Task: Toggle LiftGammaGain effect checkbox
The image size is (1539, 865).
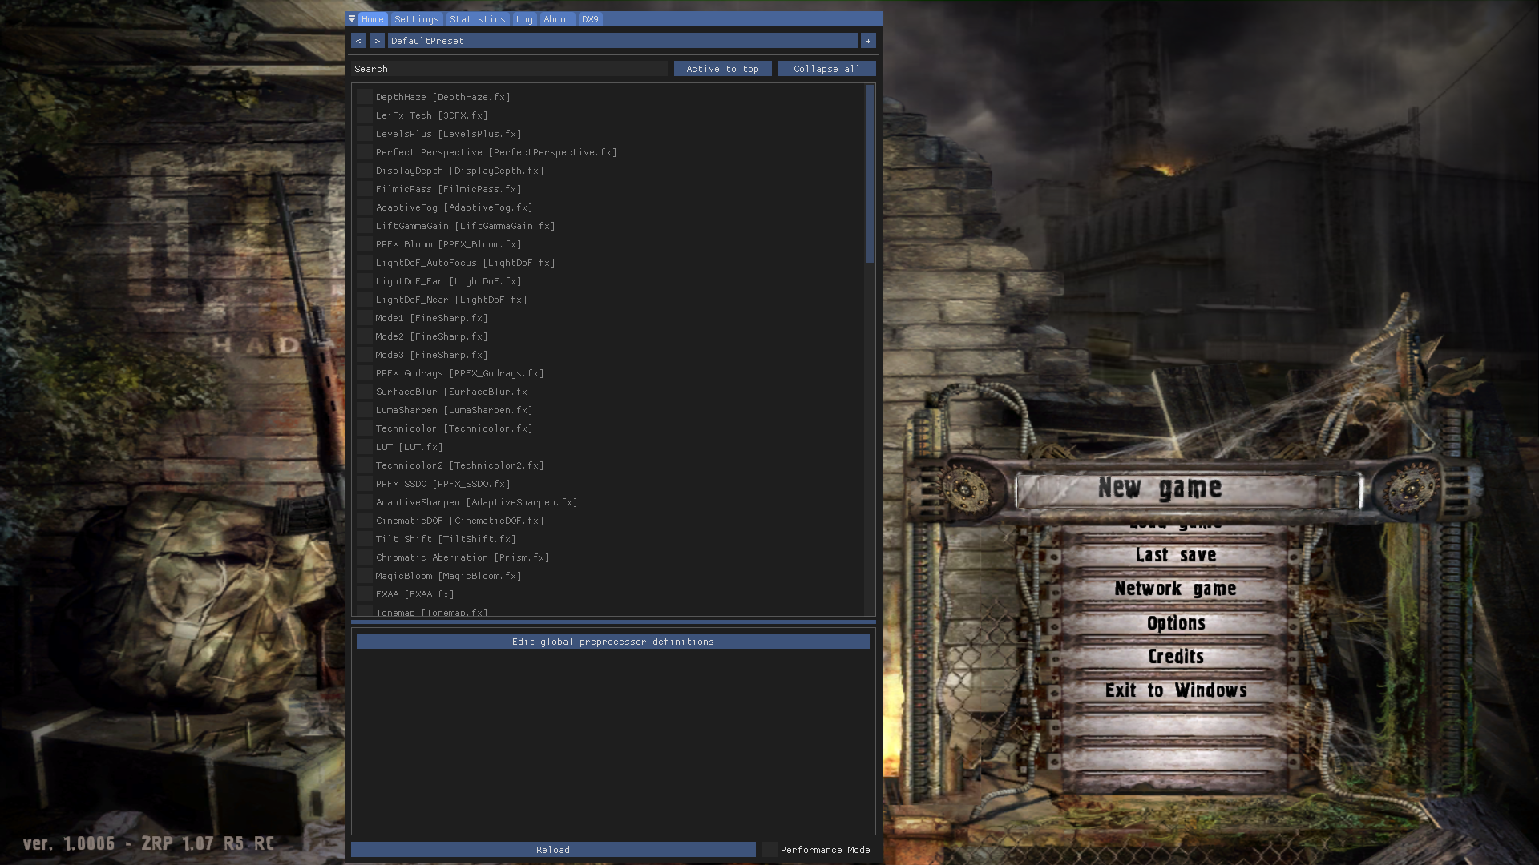Action: 365,226
